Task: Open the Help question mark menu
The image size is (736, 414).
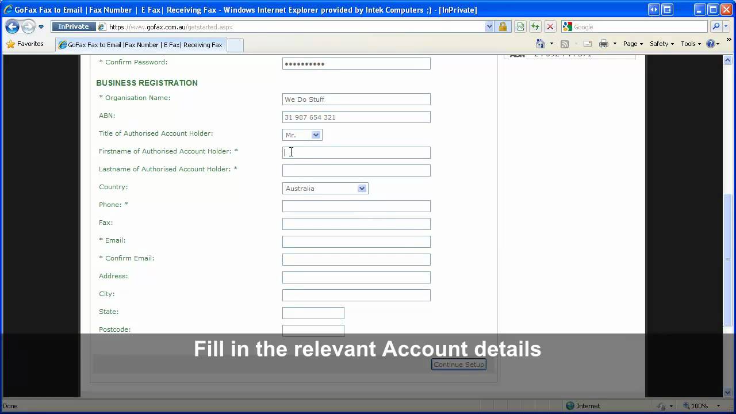Action: click(x=712, y=44)
